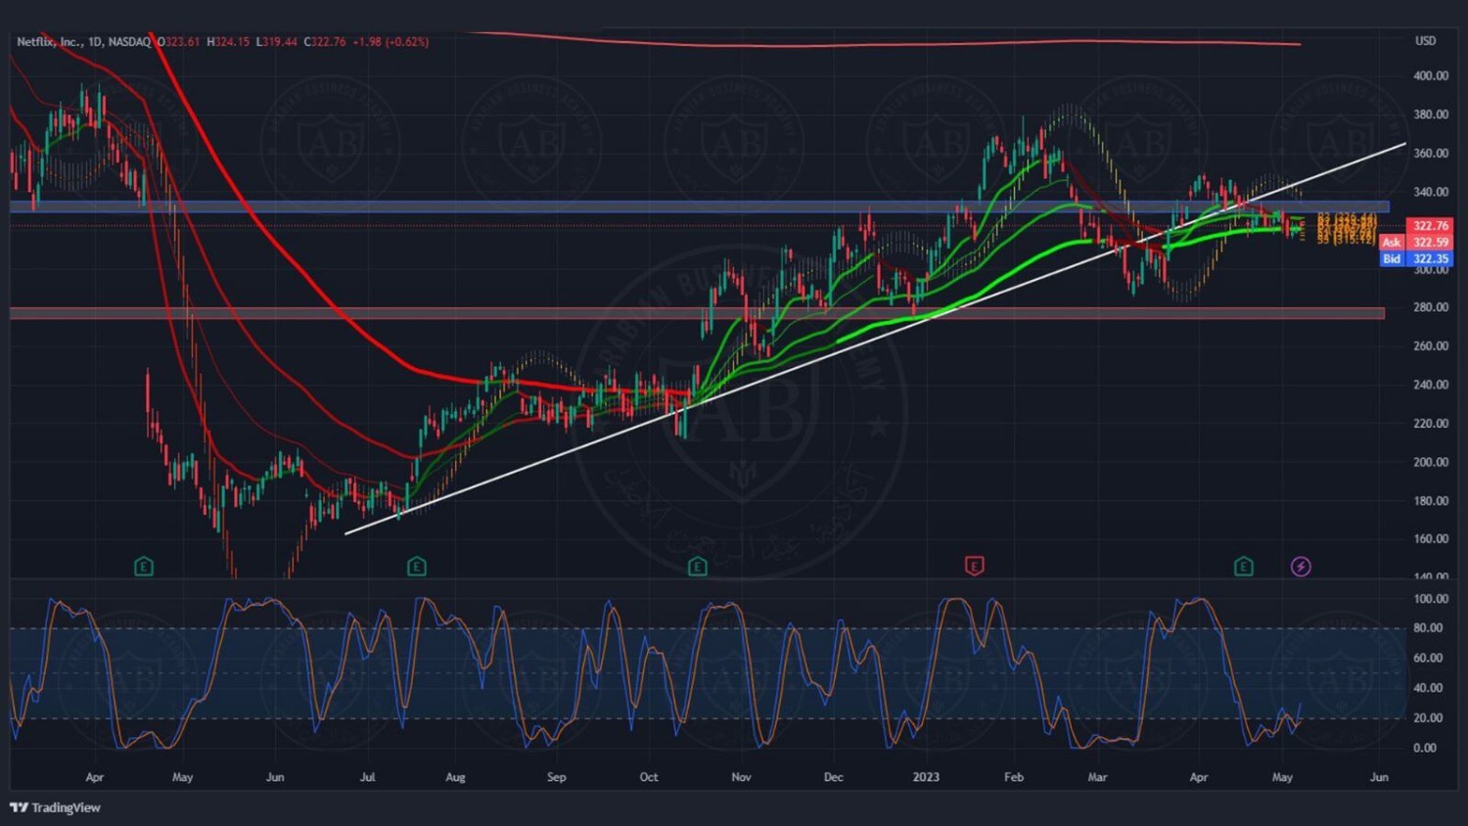Click the Dec label on time axis
This screenshot has height=826, width=1468.
pyautogui.click(x=833, y=777)
